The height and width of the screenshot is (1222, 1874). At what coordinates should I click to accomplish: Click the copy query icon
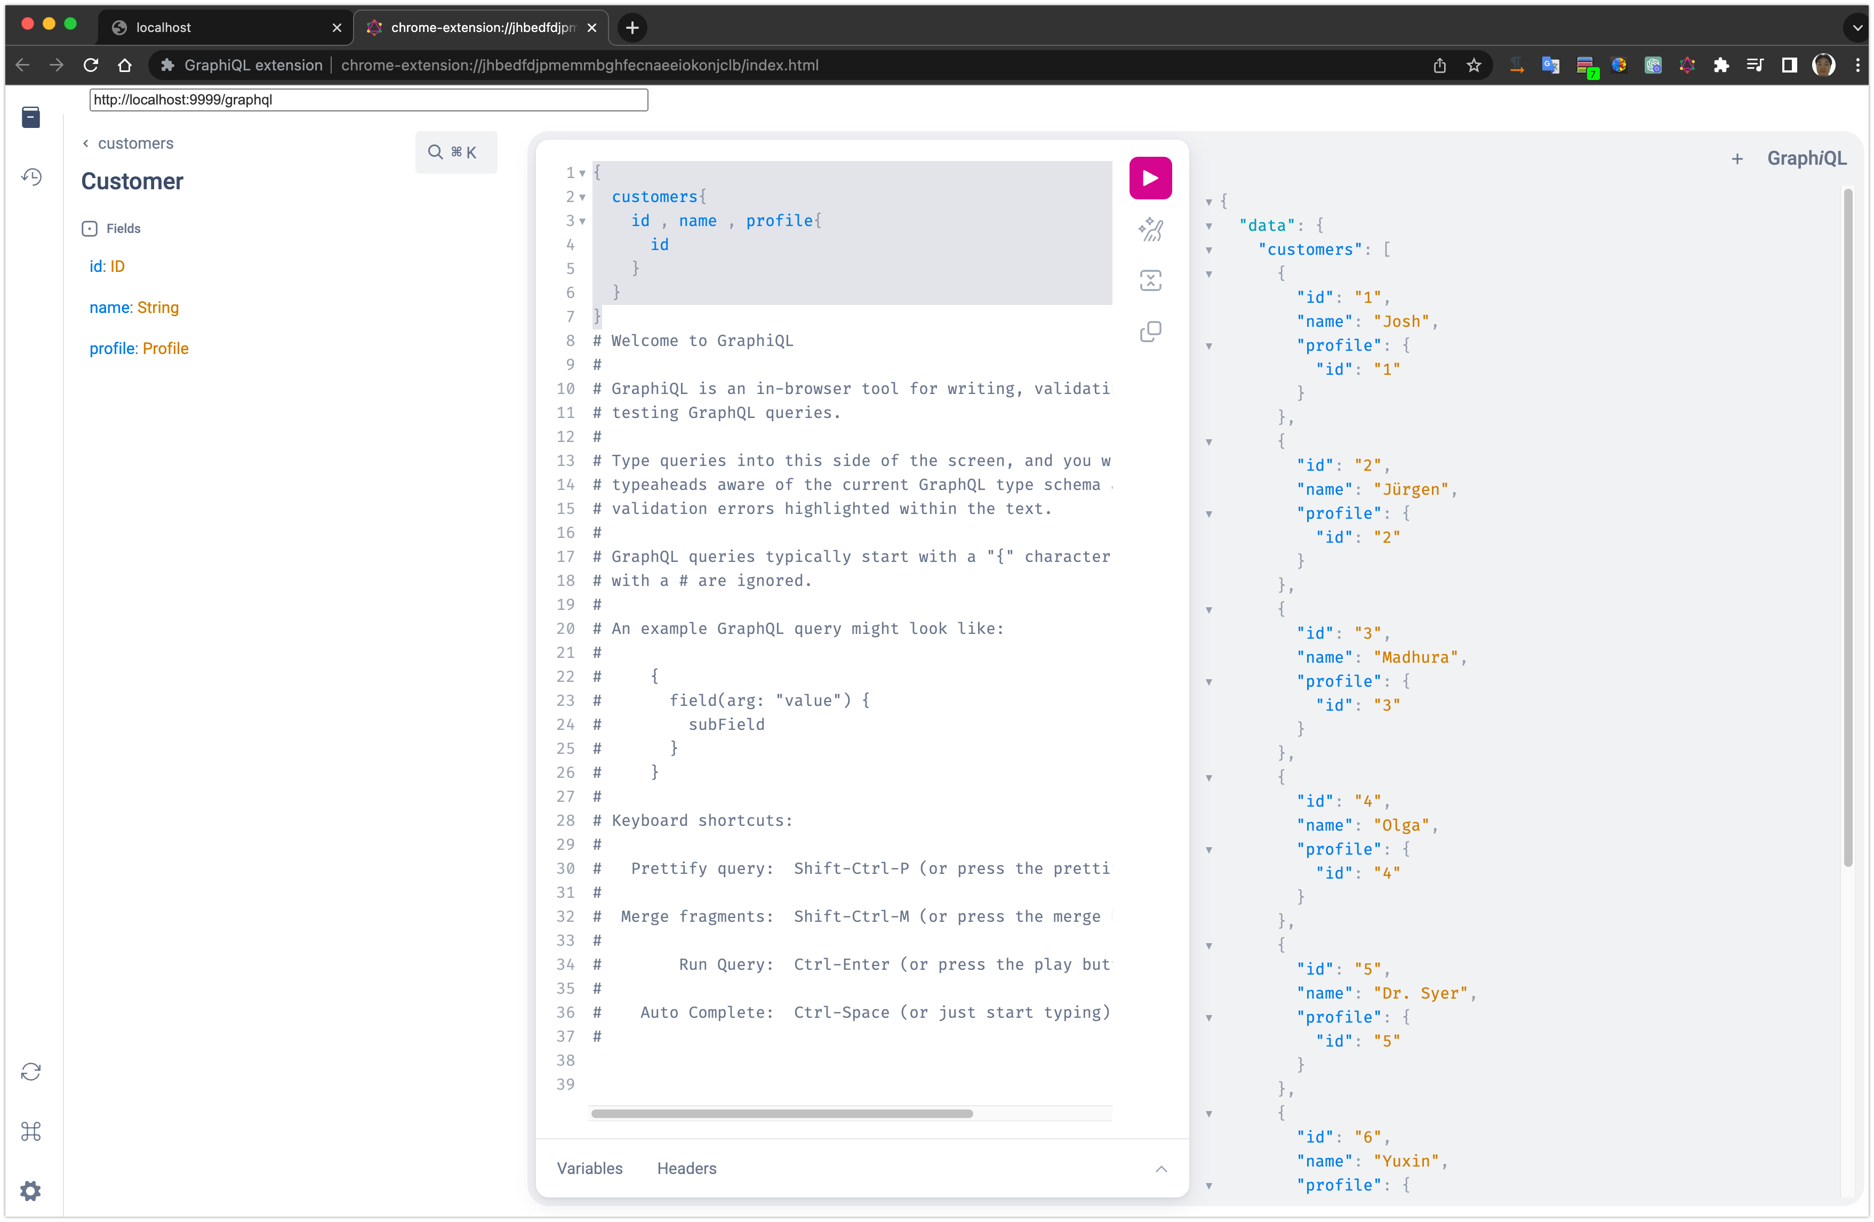pos(1150,332)
